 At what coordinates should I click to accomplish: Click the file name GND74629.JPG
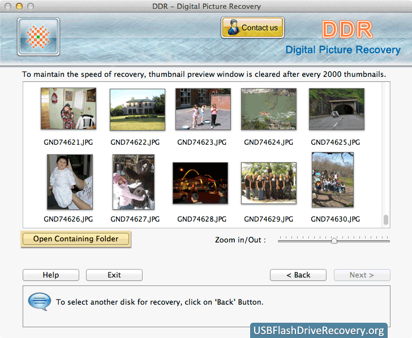click(268, 219)
